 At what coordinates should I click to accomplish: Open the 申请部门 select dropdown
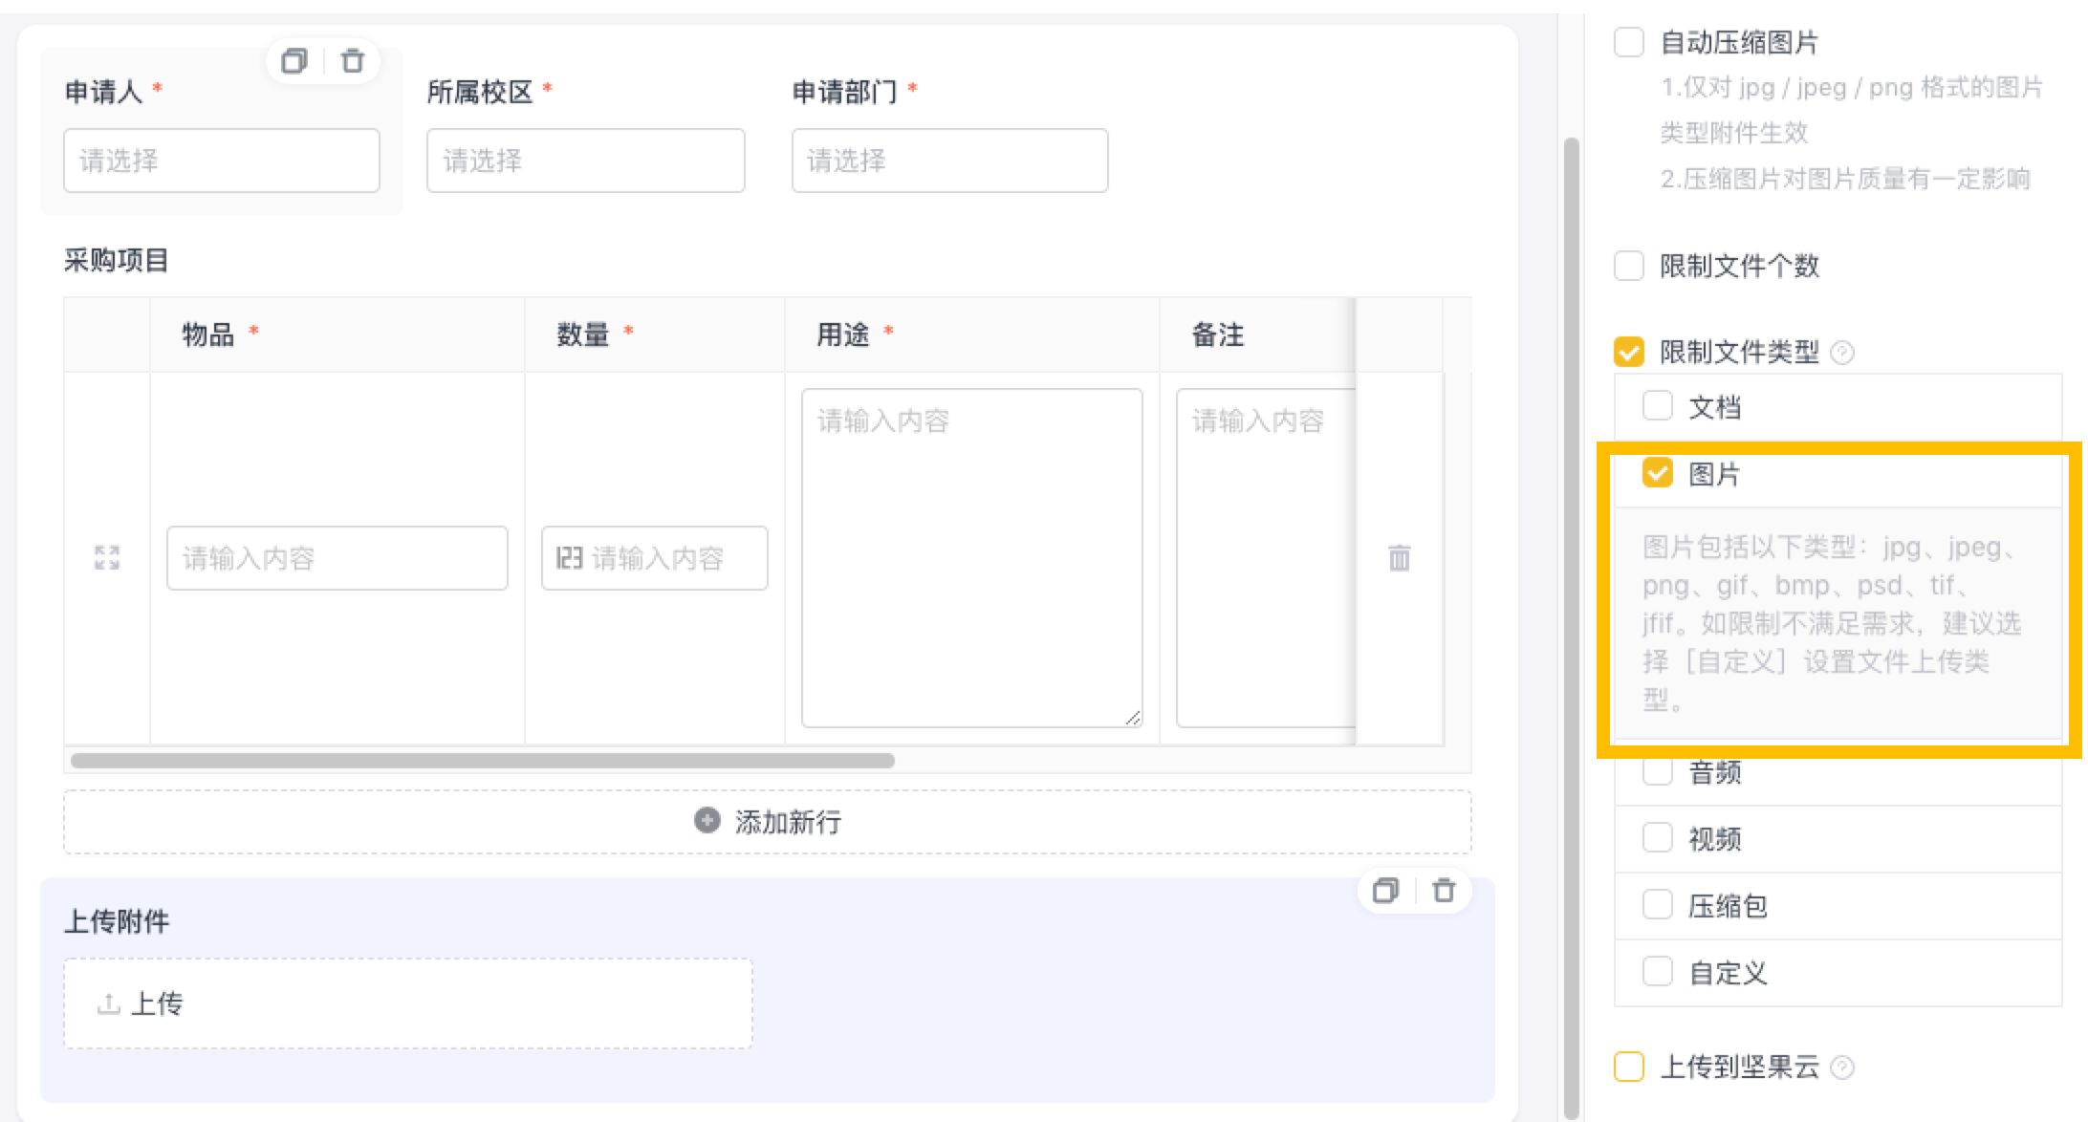(949, 161)
